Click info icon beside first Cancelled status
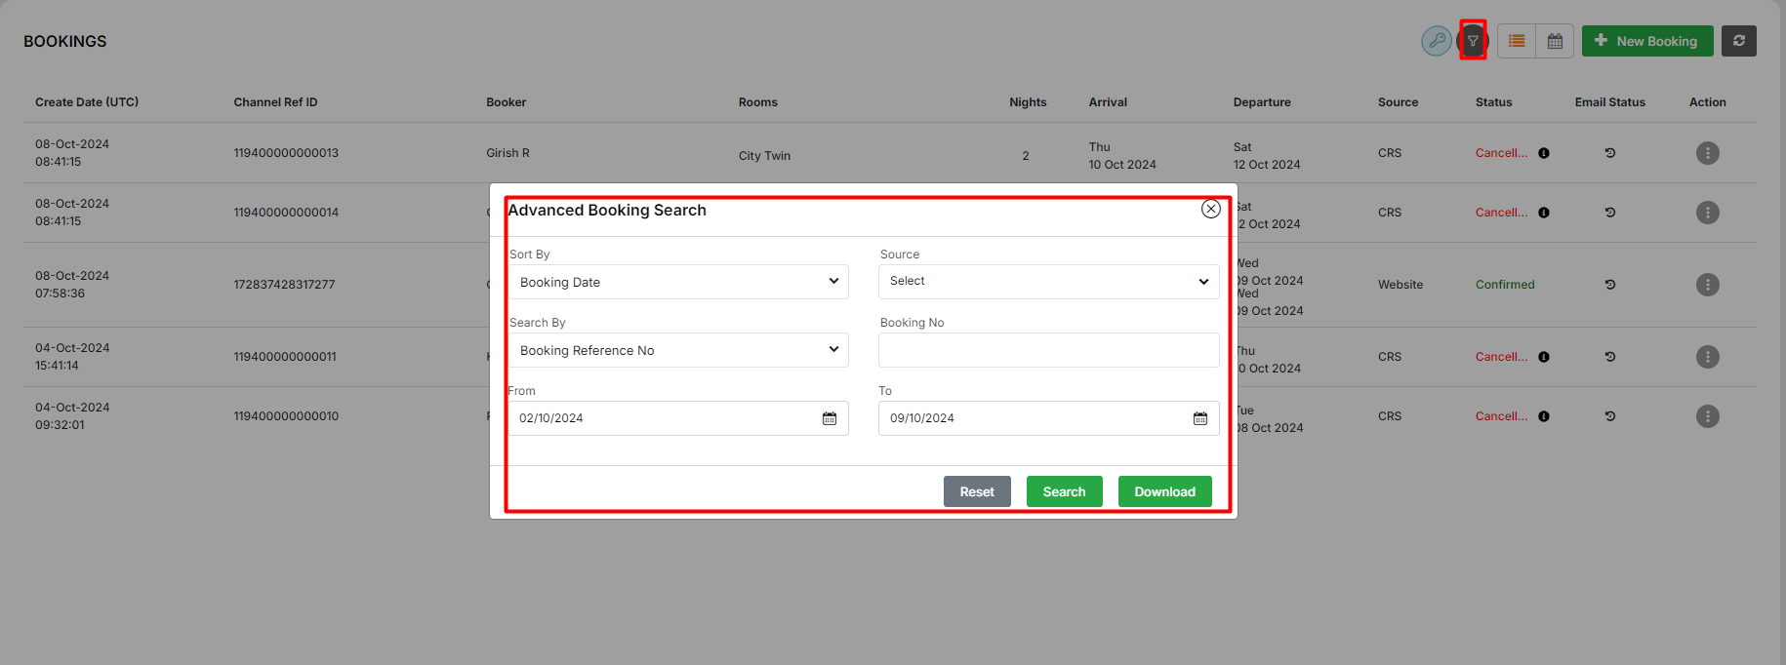1786x665 pixels. 1543,153
